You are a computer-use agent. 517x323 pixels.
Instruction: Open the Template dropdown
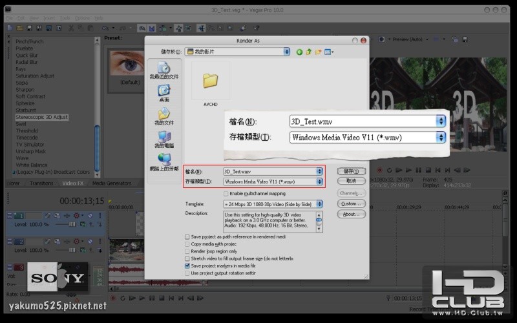click(319, 204)
